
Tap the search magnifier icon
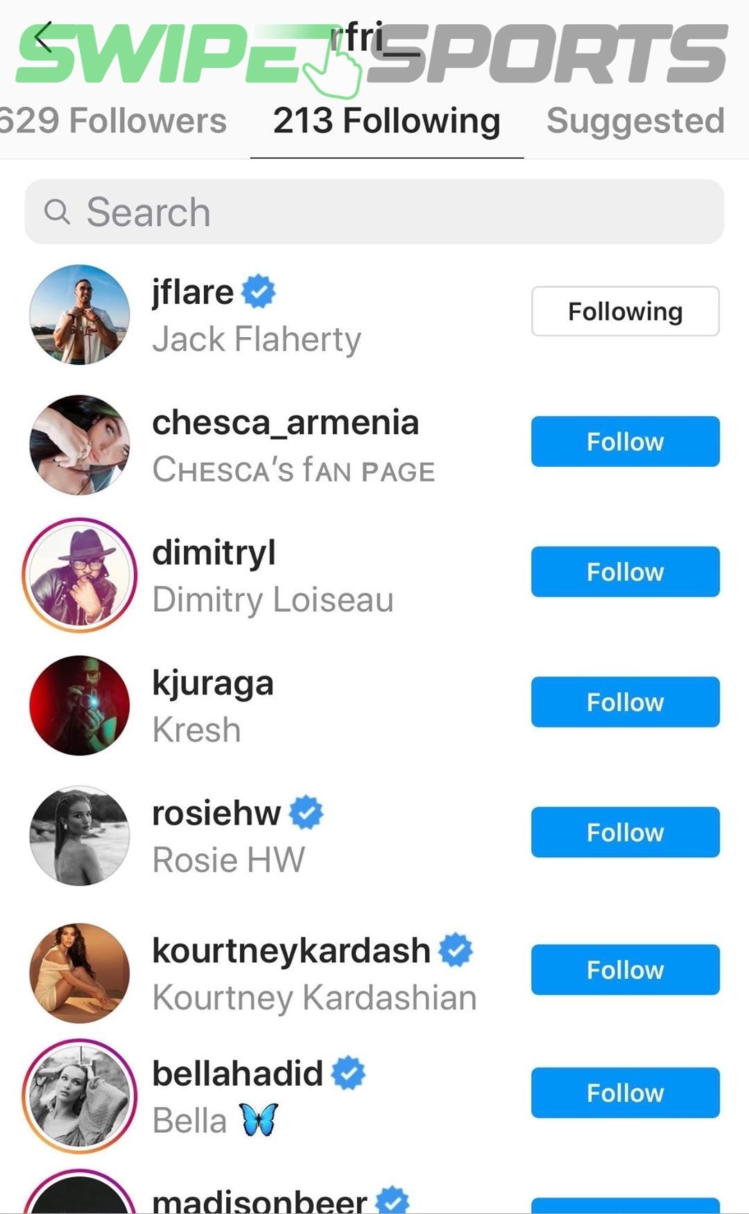(x=57, y=212)
